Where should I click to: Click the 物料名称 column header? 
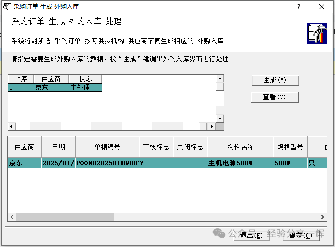click(239, 147)
